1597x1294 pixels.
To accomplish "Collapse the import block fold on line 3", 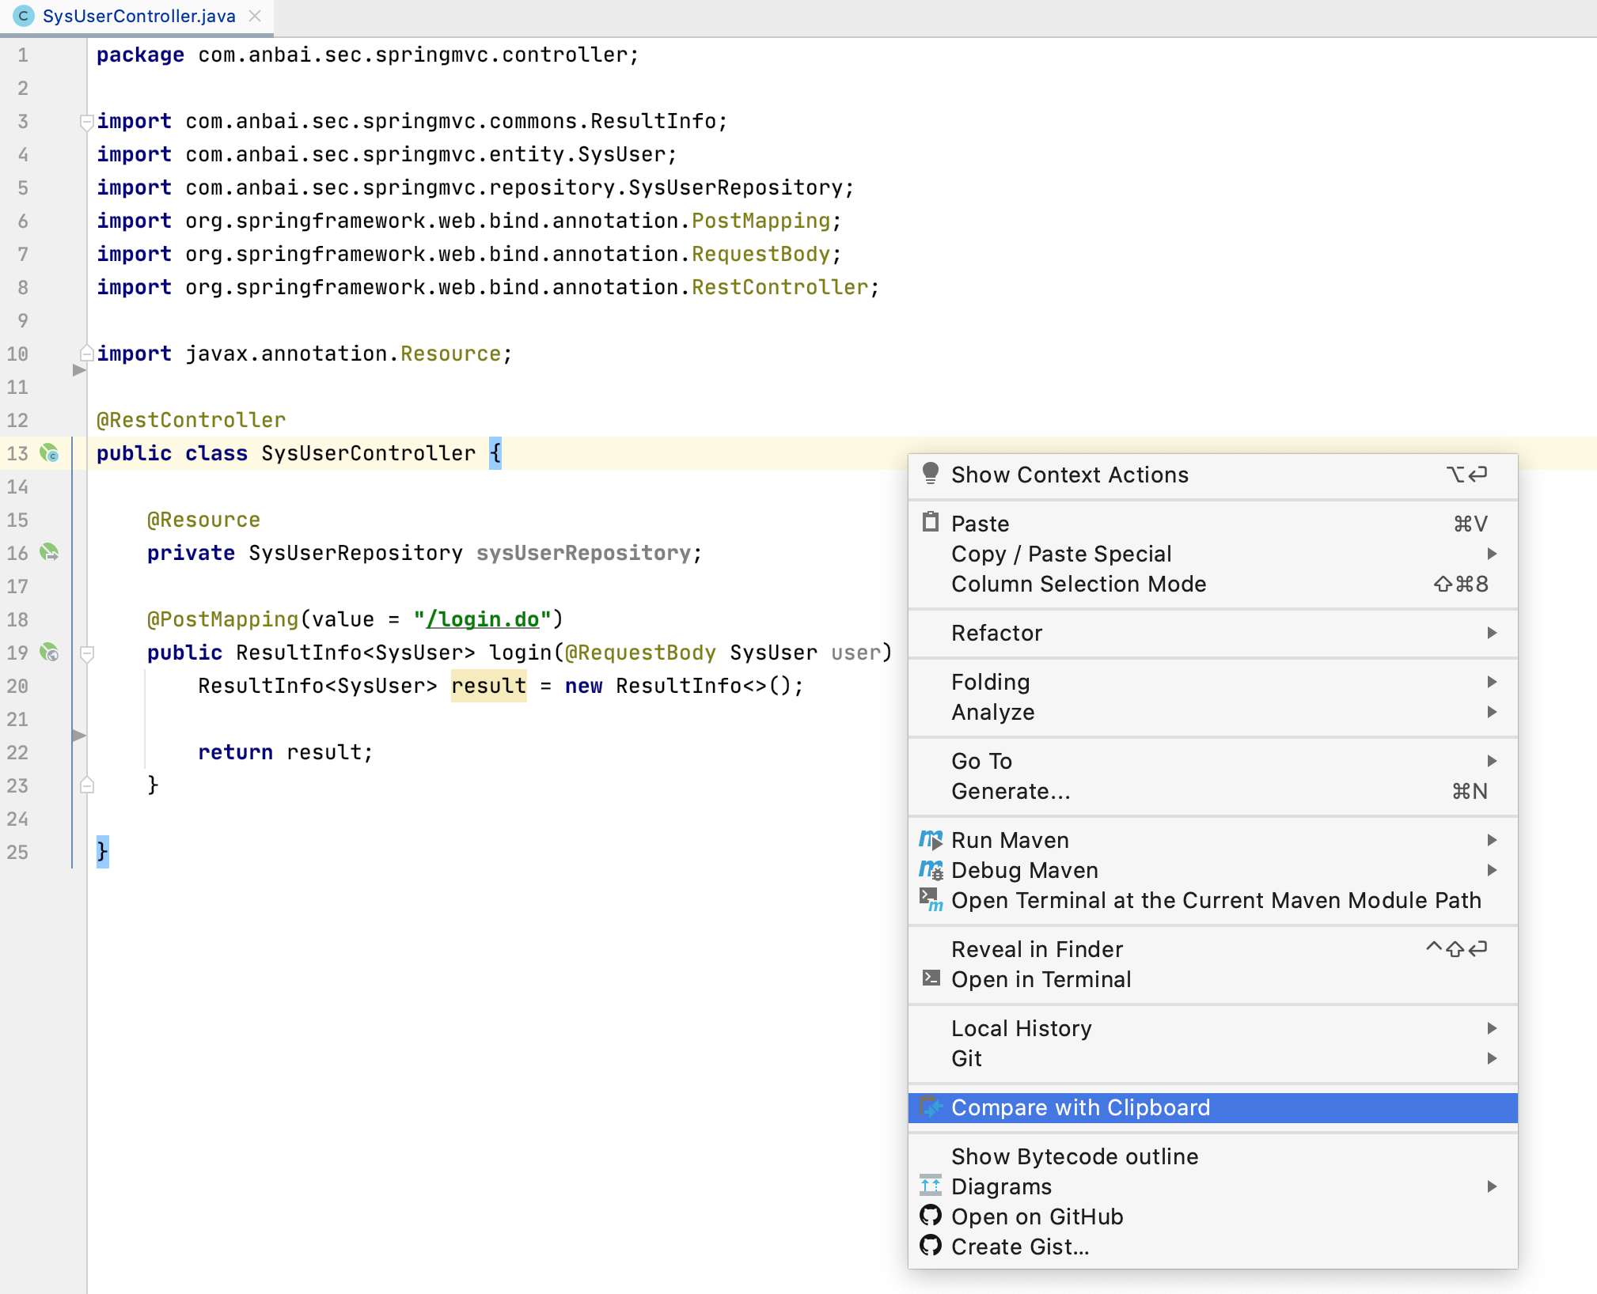I will tap(87, 122).
